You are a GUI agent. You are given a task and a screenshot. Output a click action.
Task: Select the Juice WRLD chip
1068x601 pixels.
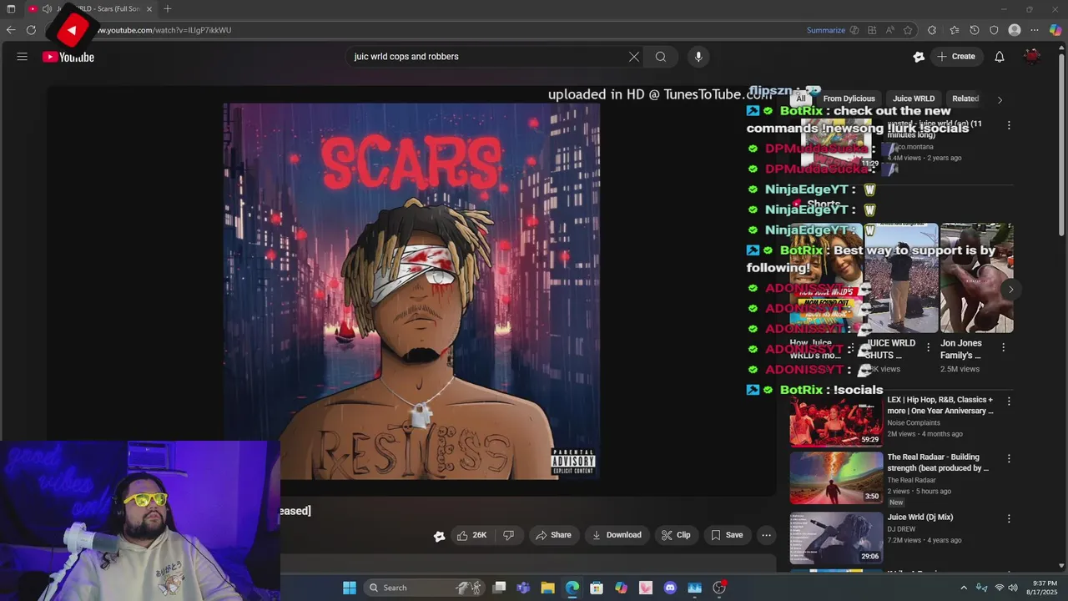[x=914, y=98]
